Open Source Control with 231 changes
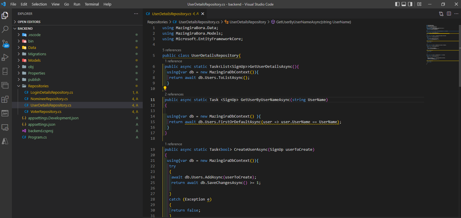Viewport: 461px width, 218px height. pyautogui.click(x=5, y=43)
